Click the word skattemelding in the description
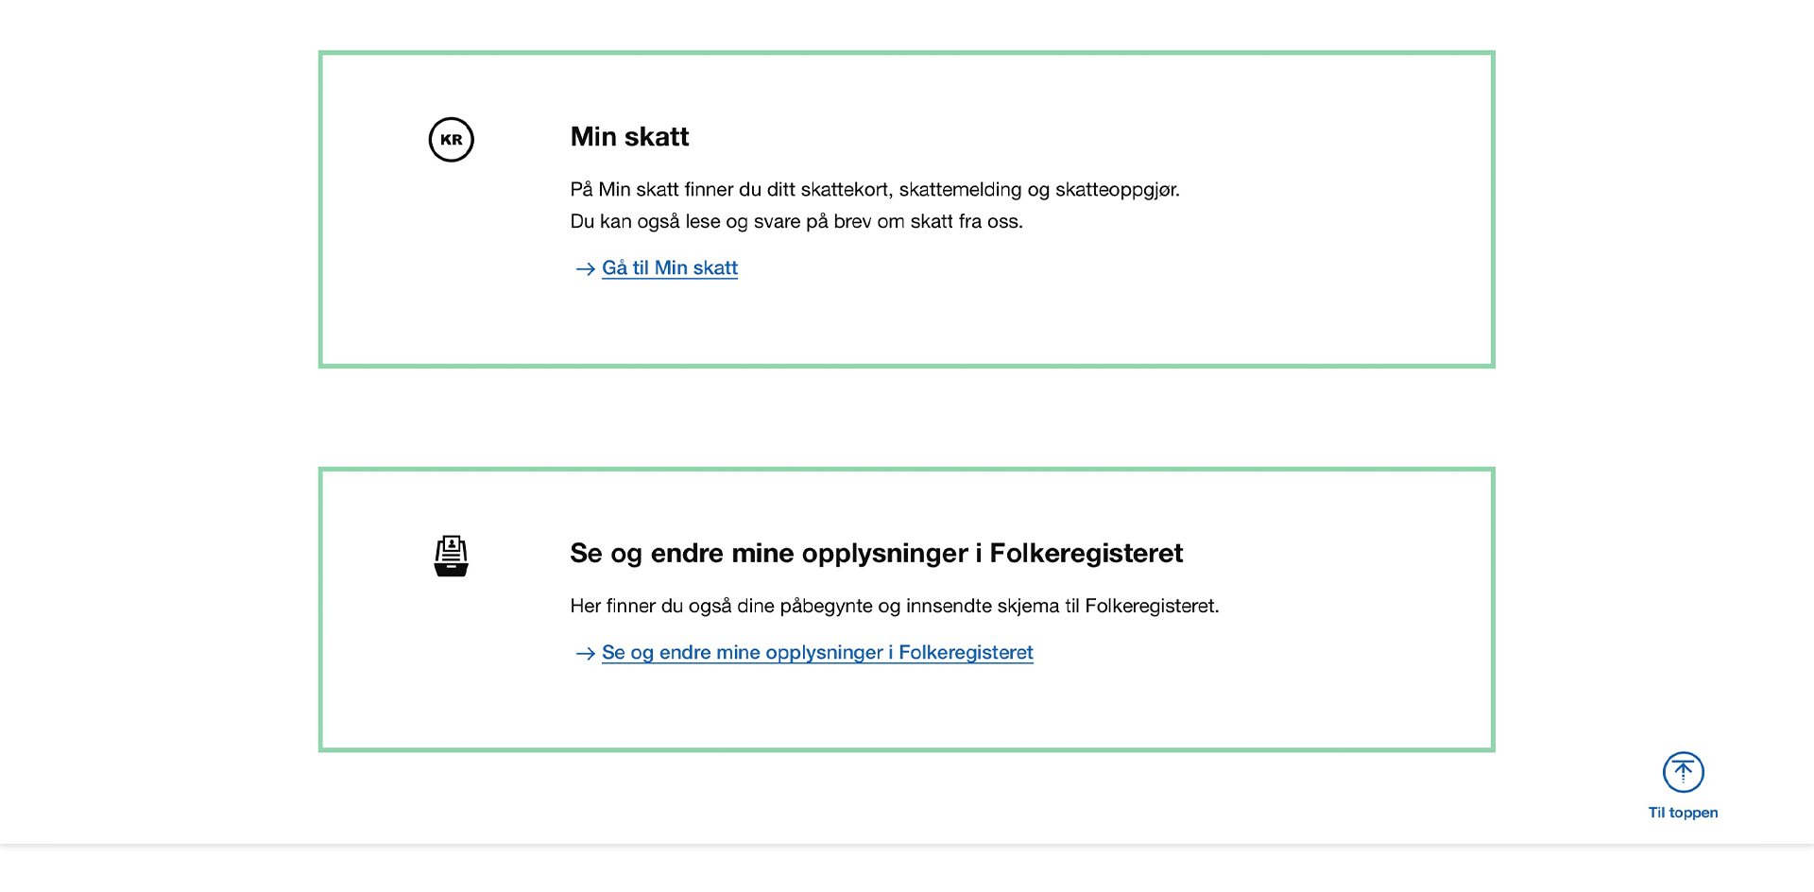This screenshot has width=1814, height=892. (960, 190)
